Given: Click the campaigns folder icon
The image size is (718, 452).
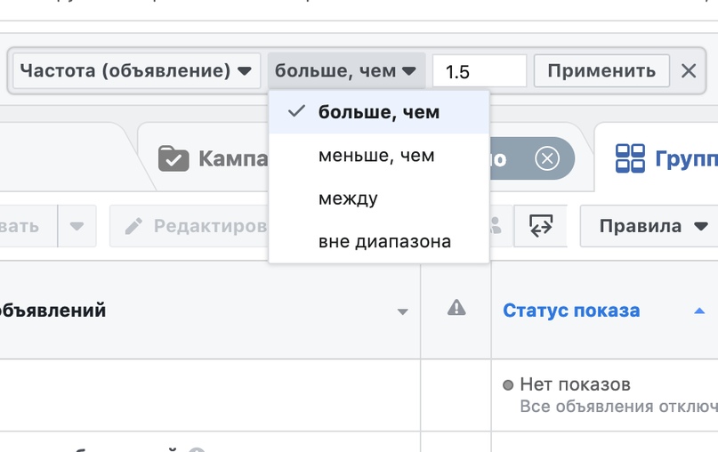Looking at the screenshot, I should point(173,159).
